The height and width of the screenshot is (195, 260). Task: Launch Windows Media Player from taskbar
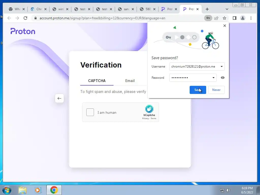pos(38,190)
